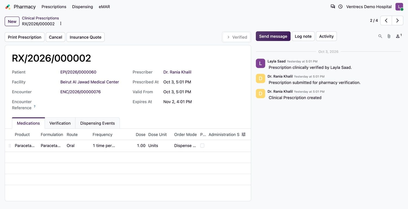Open column settings adjust icon in table
This screenshot has height=209, width=408.
(x=244, y=134)
